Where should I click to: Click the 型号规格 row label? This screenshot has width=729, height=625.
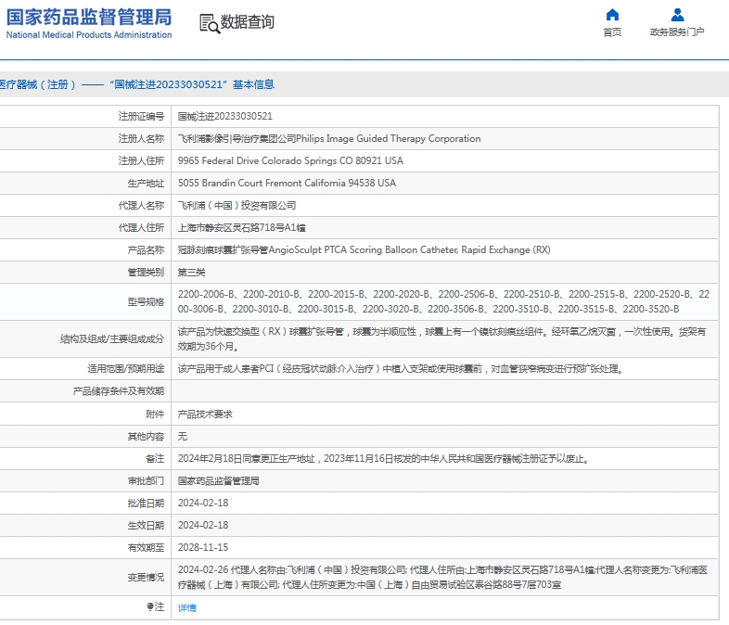146,302
